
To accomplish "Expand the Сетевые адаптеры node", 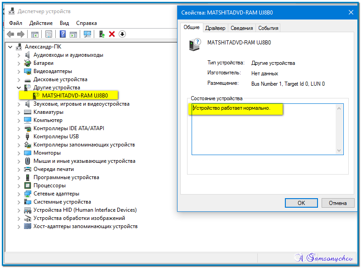I will pyautogui.click(x=19, y=194).
